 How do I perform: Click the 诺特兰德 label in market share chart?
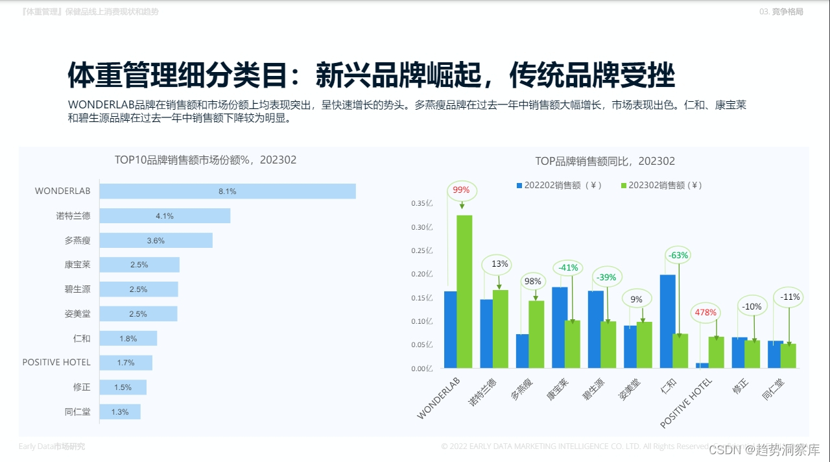tap(73, 216)
